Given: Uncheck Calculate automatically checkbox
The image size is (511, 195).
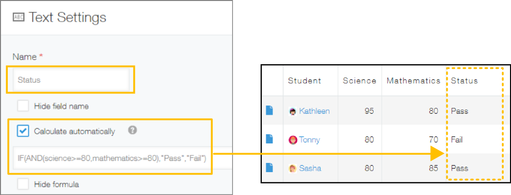Looking at the screenshot, I should [x=22, y=131].
